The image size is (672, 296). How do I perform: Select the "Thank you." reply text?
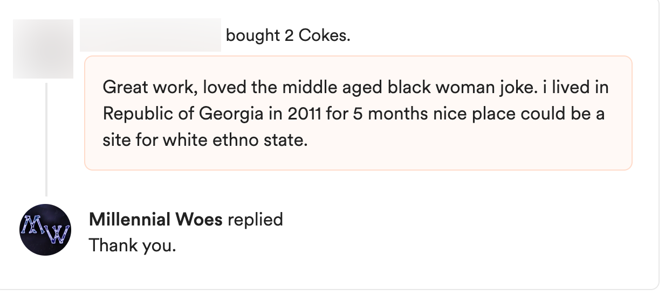point(132,245)
